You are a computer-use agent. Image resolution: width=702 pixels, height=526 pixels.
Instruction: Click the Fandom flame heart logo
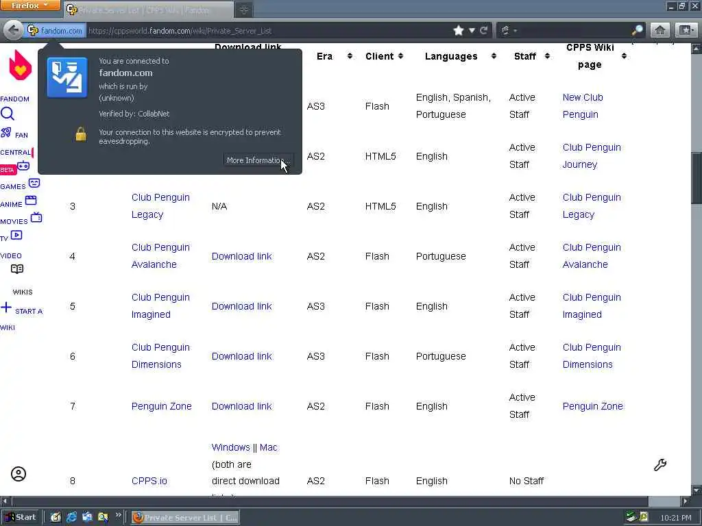click(x=20, y=65)
